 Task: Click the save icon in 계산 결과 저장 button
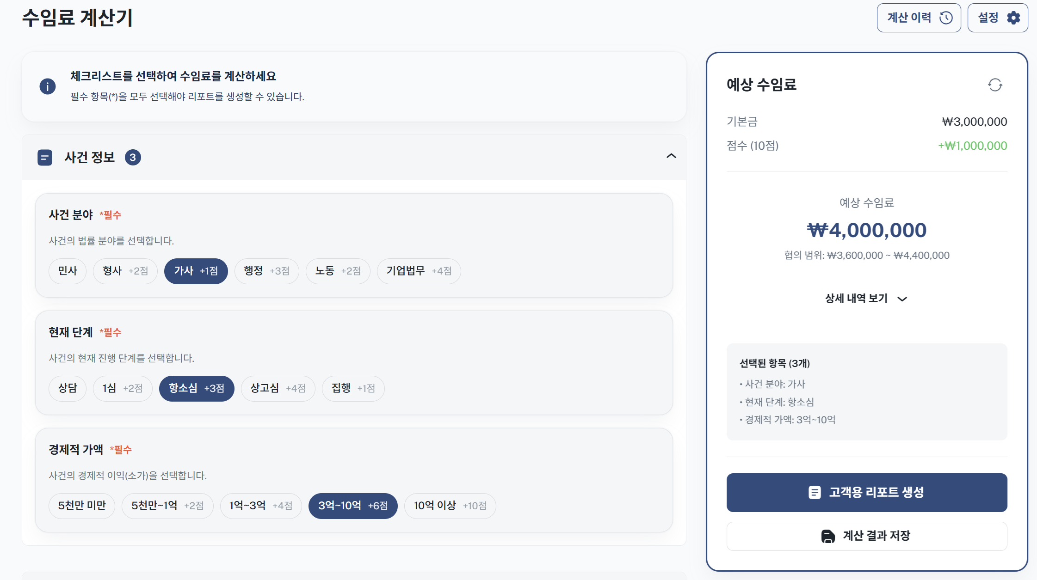pyautogui.click(x=827, y=536)
